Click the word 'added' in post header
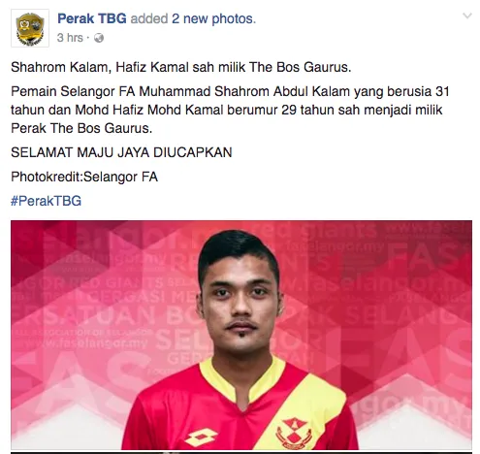 coord(149,18)
